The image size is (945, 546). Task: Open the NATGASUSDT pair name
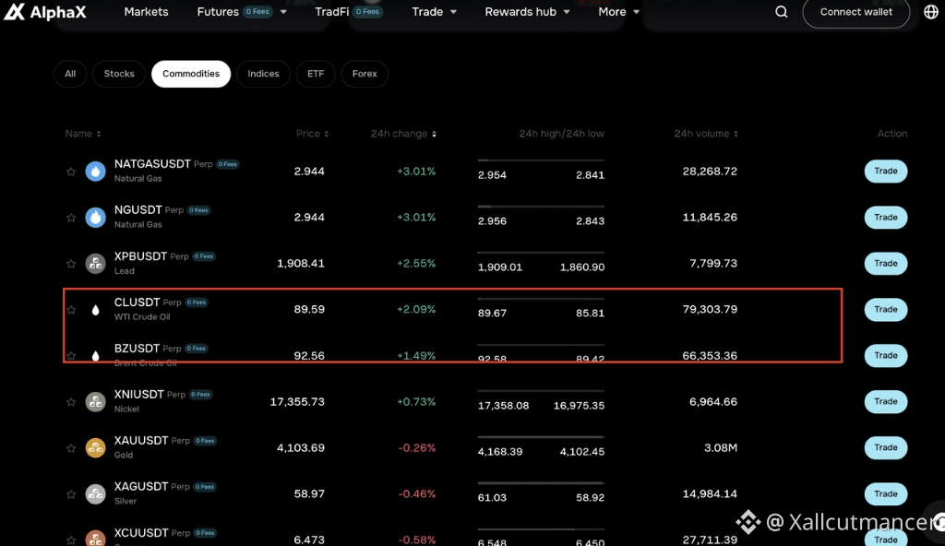152,164
